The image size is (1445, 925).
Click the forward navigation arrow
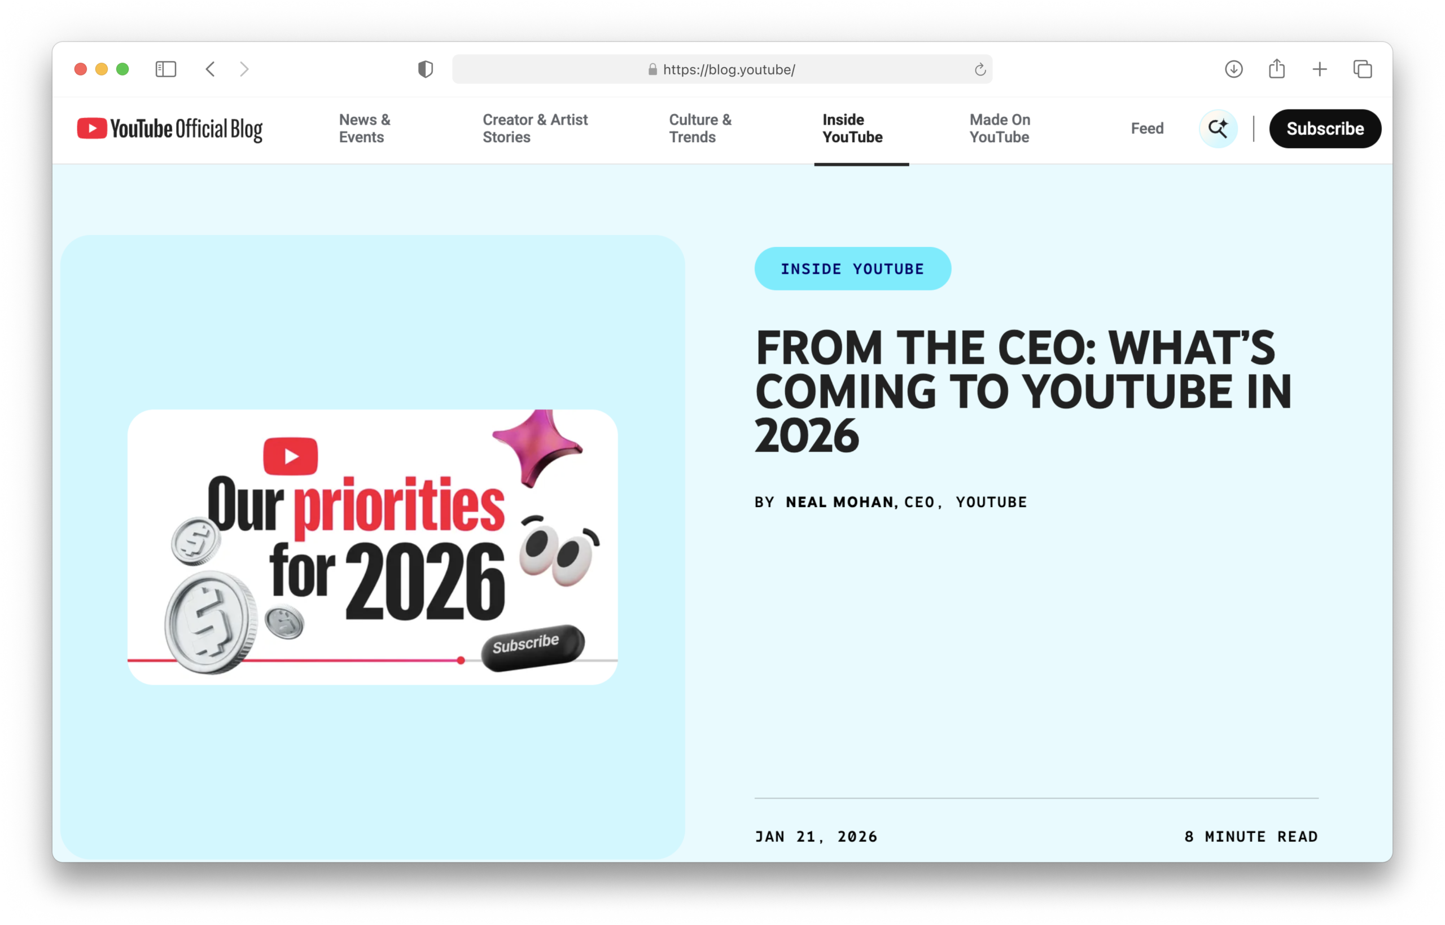tap(244, 69)
